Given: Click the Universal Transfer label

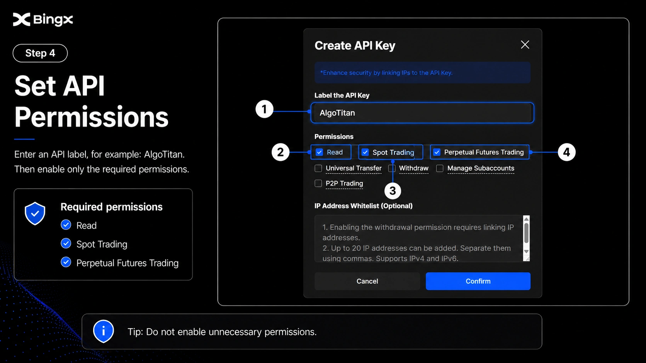Looking at the screenshot, I should point(354,168).
